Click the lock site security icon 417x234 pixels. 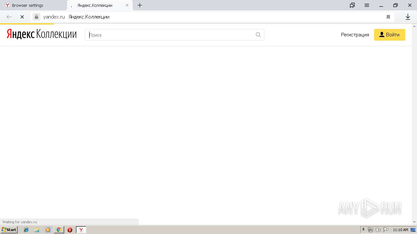[36, 17]
